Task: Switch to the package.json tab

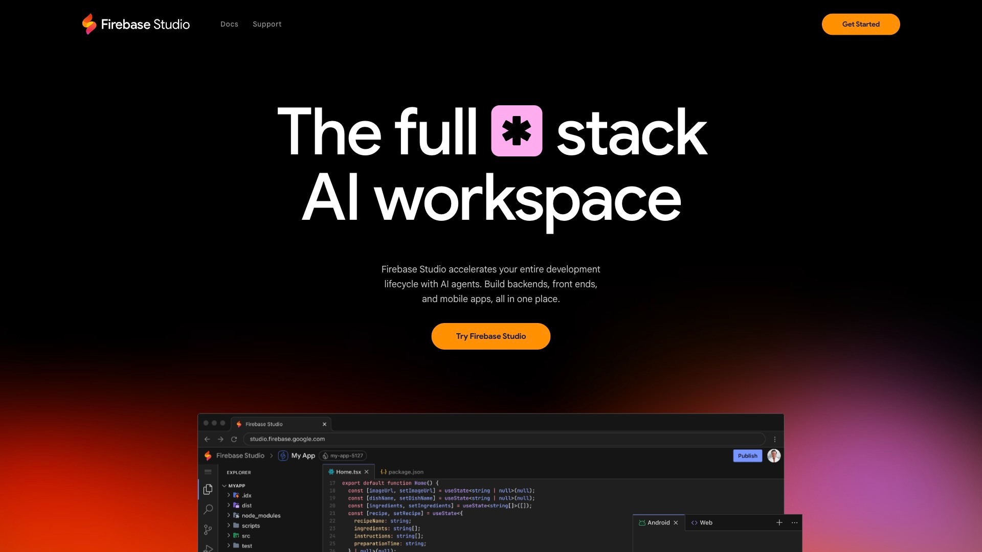Action: coord(405,472)
